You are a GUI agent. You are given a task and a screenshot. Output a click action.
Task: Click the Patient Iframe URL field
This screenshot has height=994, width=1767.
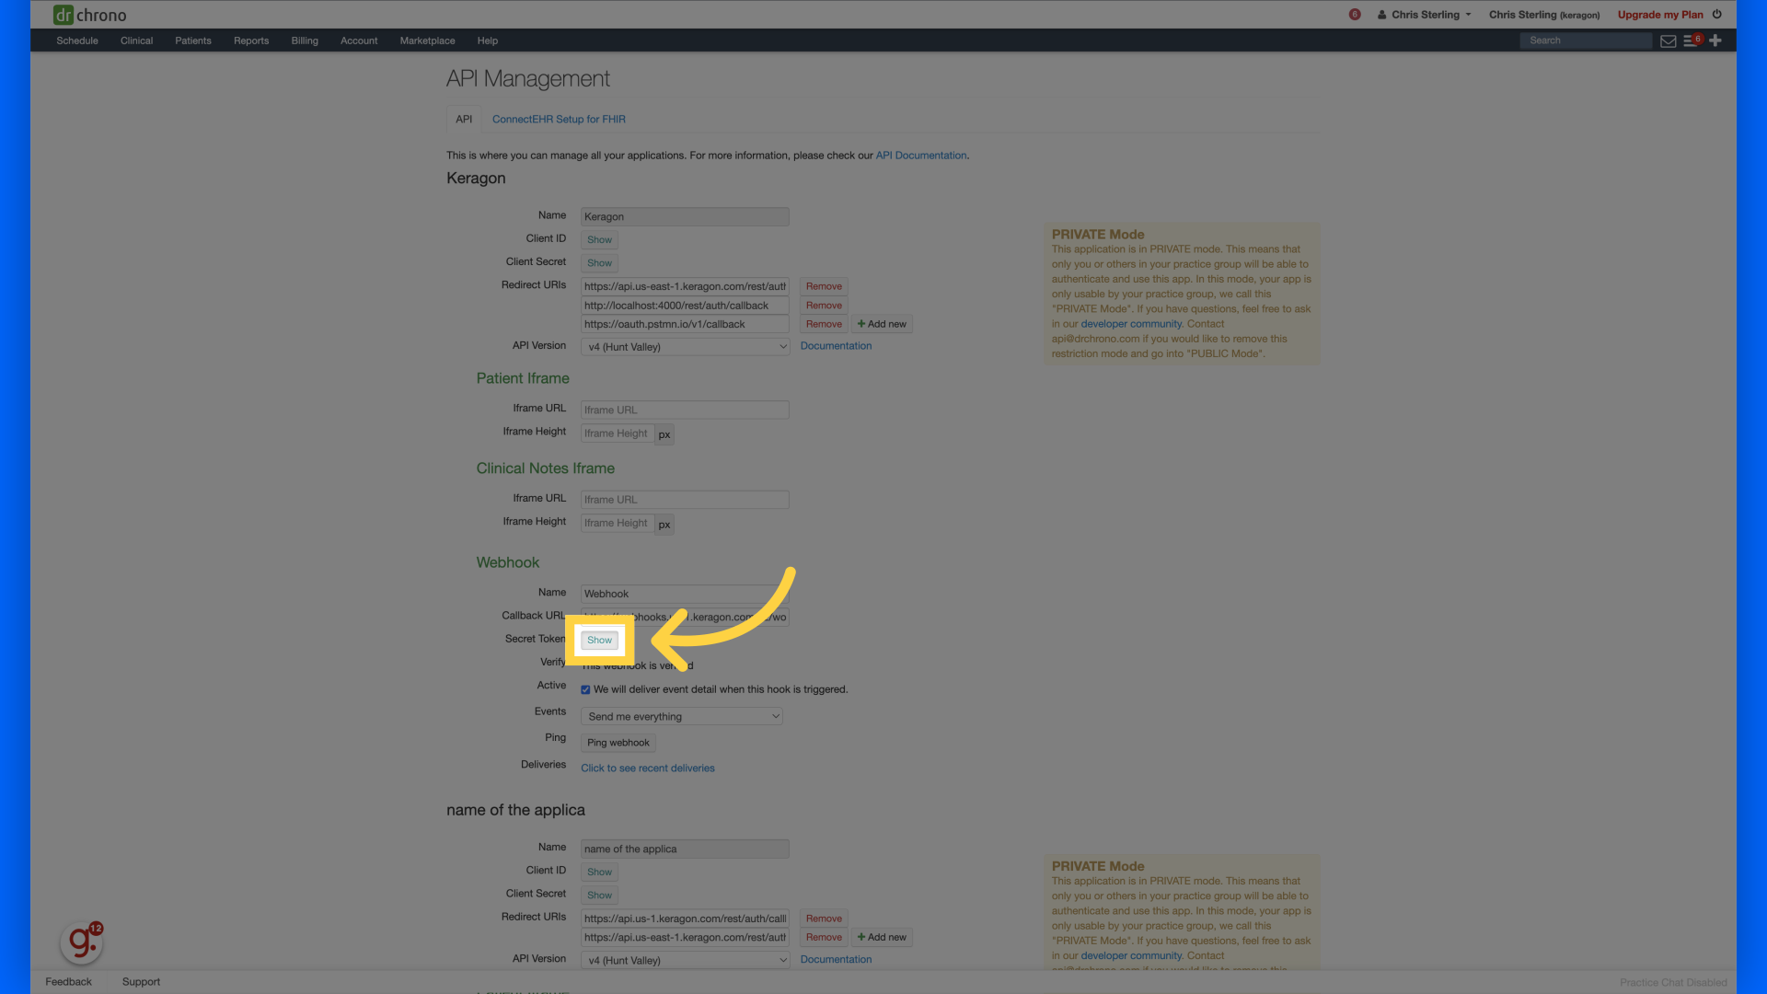(685, 410)
